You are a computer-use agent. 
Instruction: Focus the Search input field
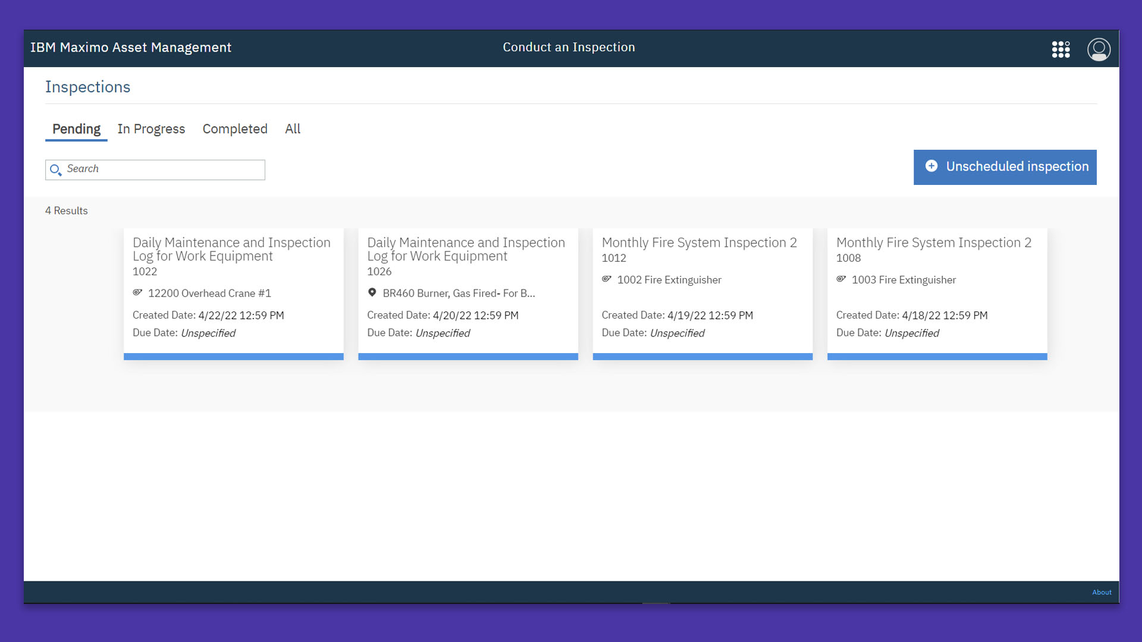[x=155, y=170]
